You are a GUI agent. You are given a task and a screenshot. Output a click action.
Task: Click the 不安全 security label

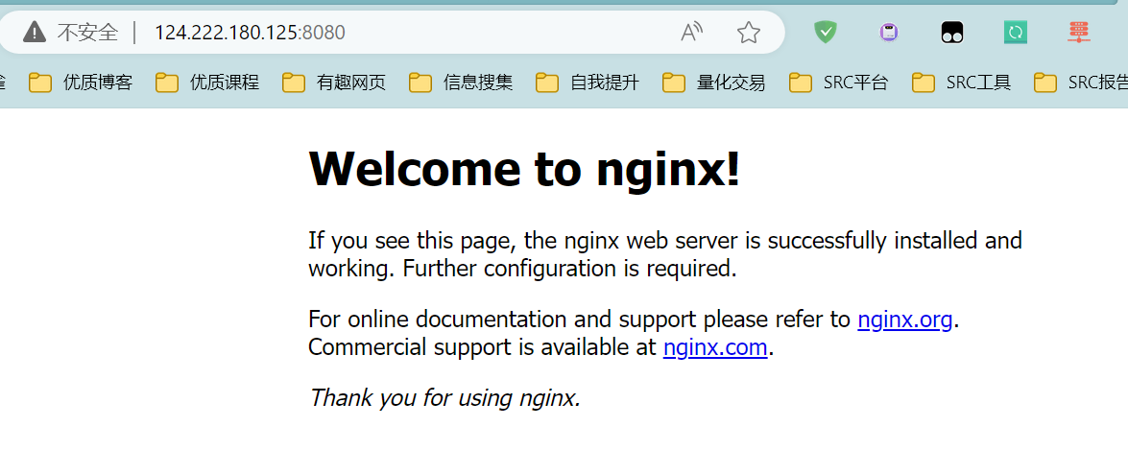click(87, 33)
